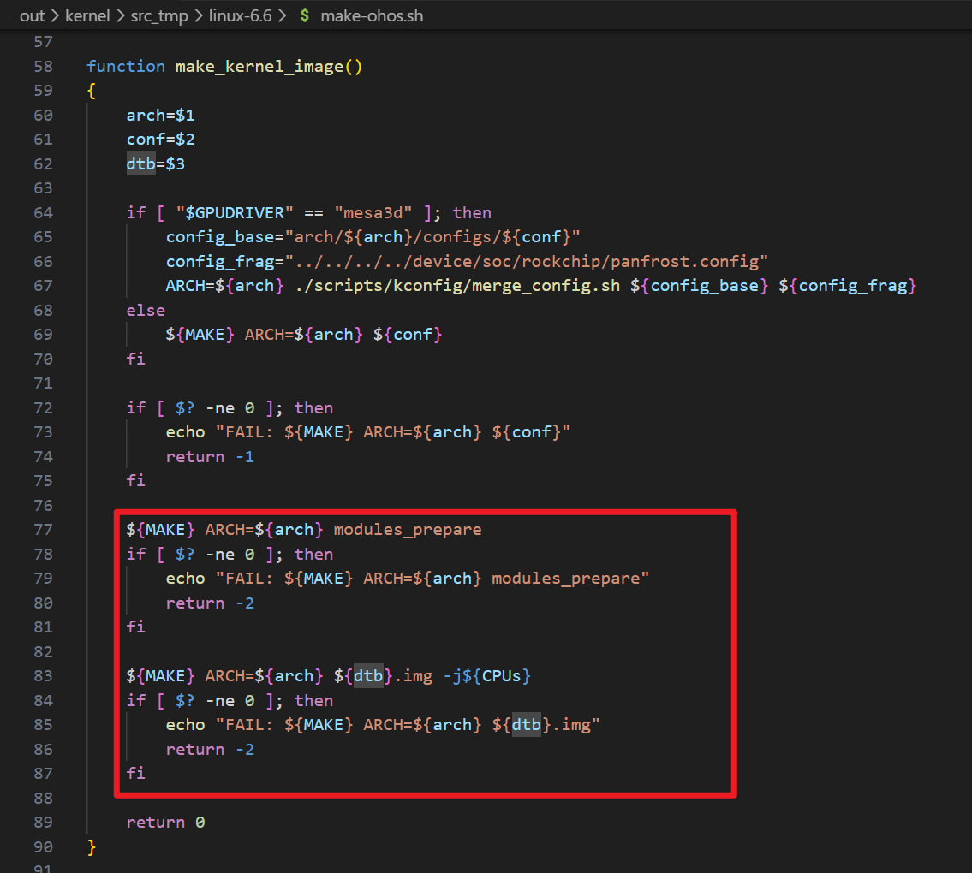Viewport: 972px width, 873px height.
Task: Select the "make-ohos.sh" breadcrumb file
Action: (372, 15)
